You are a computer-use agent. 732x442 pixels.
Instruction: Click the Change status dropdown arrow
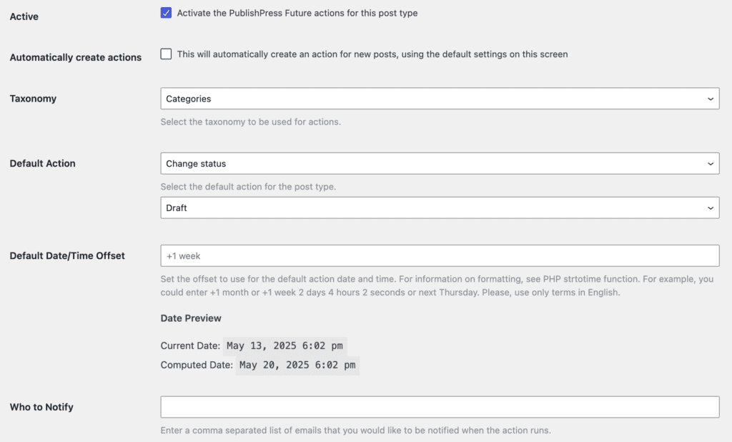pyautogui.click(x=710, y=163)
